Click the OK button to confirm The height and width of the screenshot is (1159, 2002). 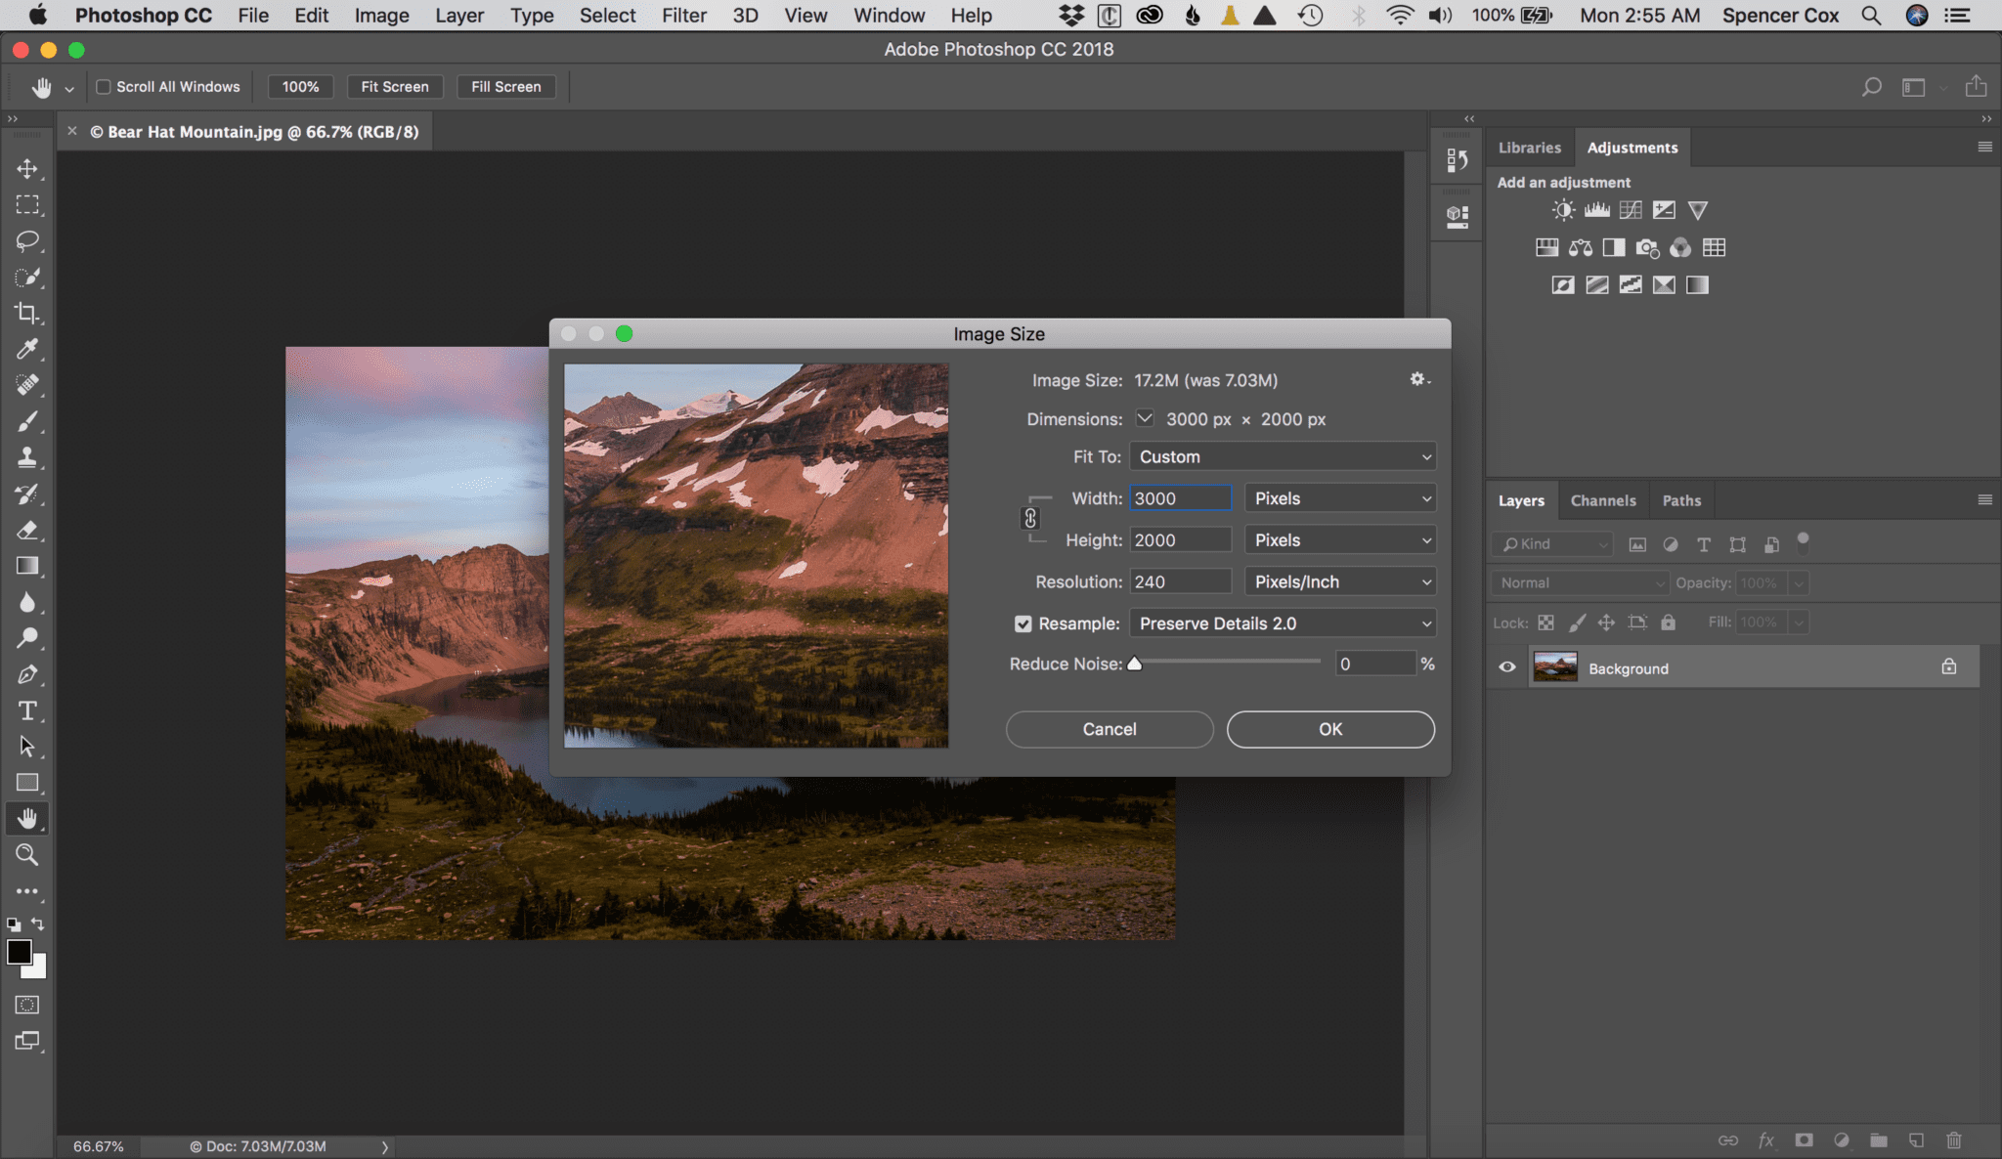1330,728
